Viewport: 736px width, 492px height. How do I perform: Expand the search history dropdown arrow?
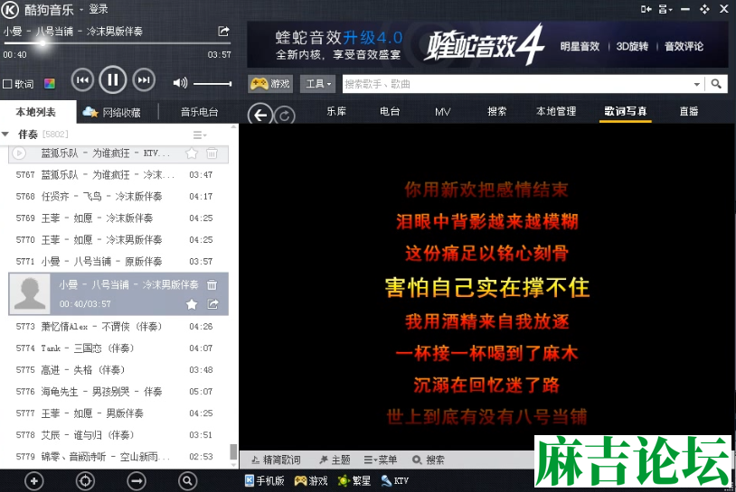[x=696, y=84]
